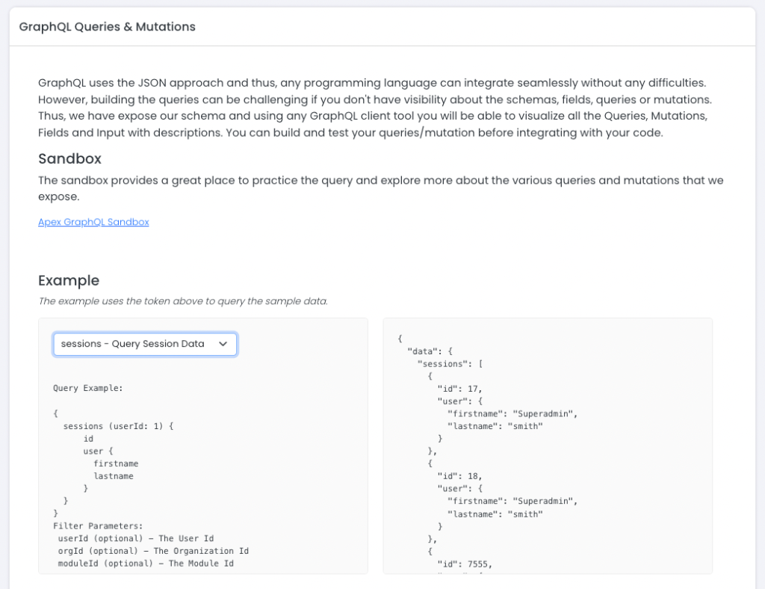765x589 pixels.
Task: Click the "id": 7555 line in response
Action: tap(465, 564)
